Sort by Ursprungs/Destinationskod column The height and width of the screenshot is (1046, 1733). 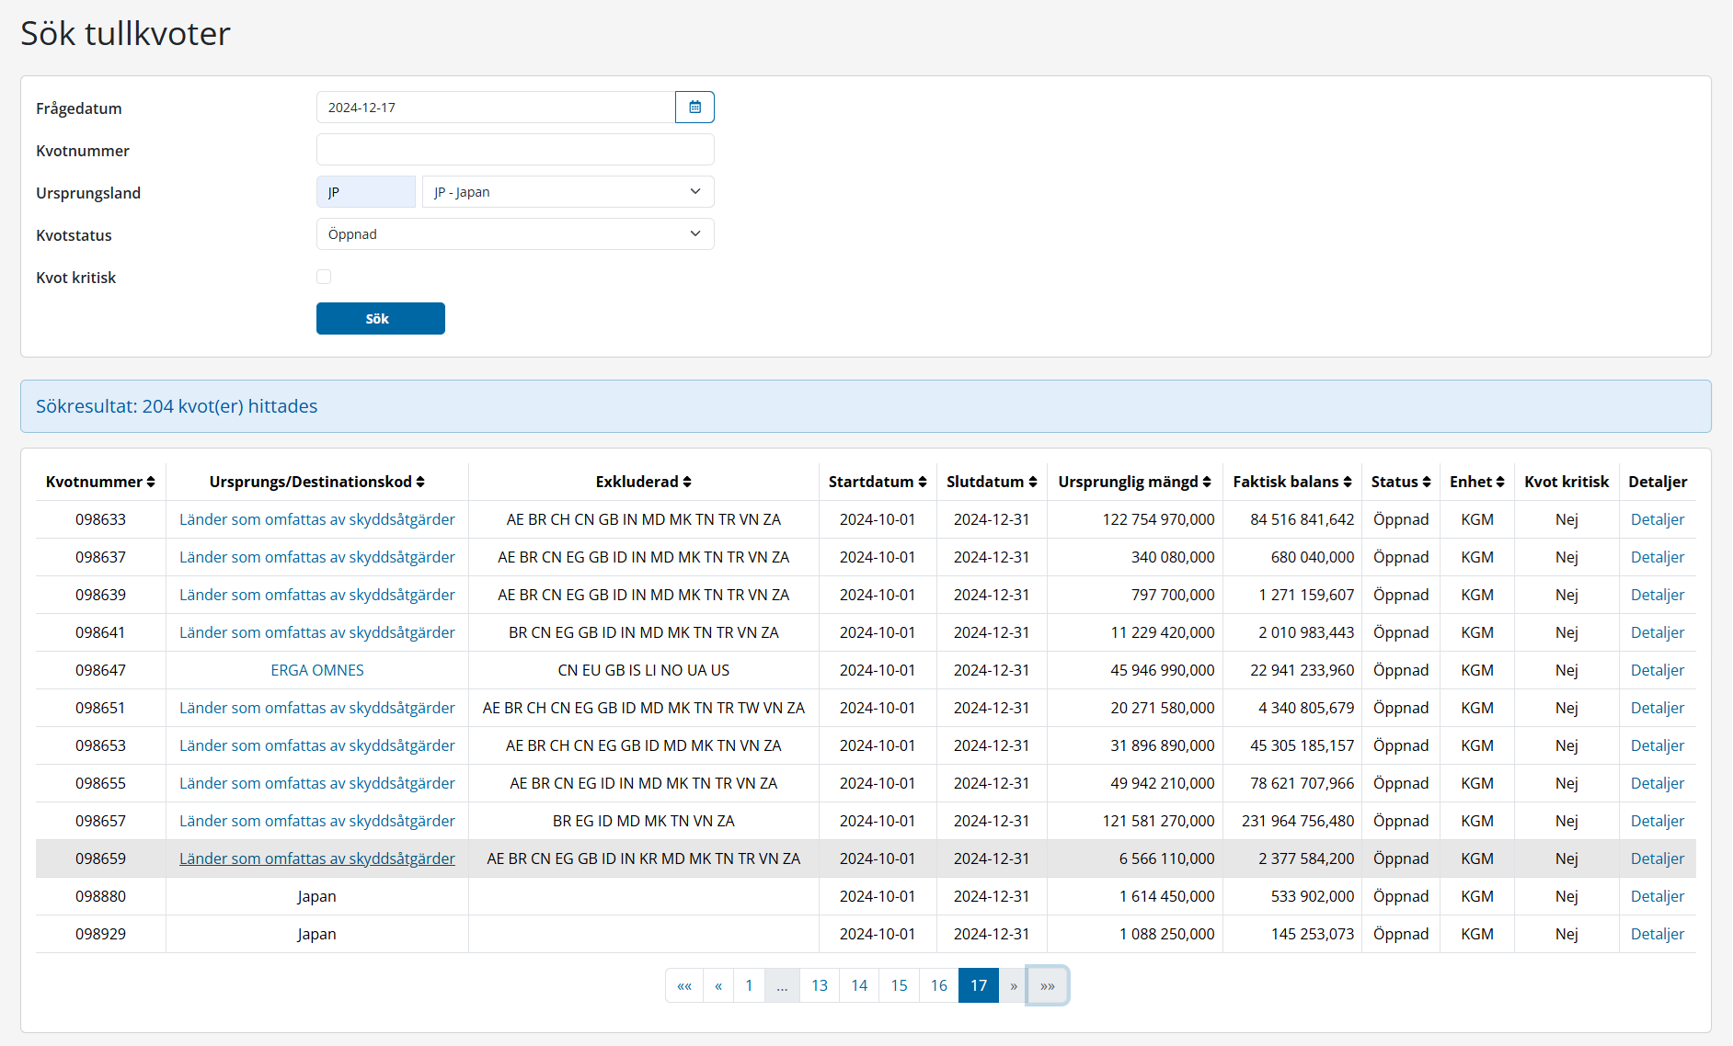316,482
